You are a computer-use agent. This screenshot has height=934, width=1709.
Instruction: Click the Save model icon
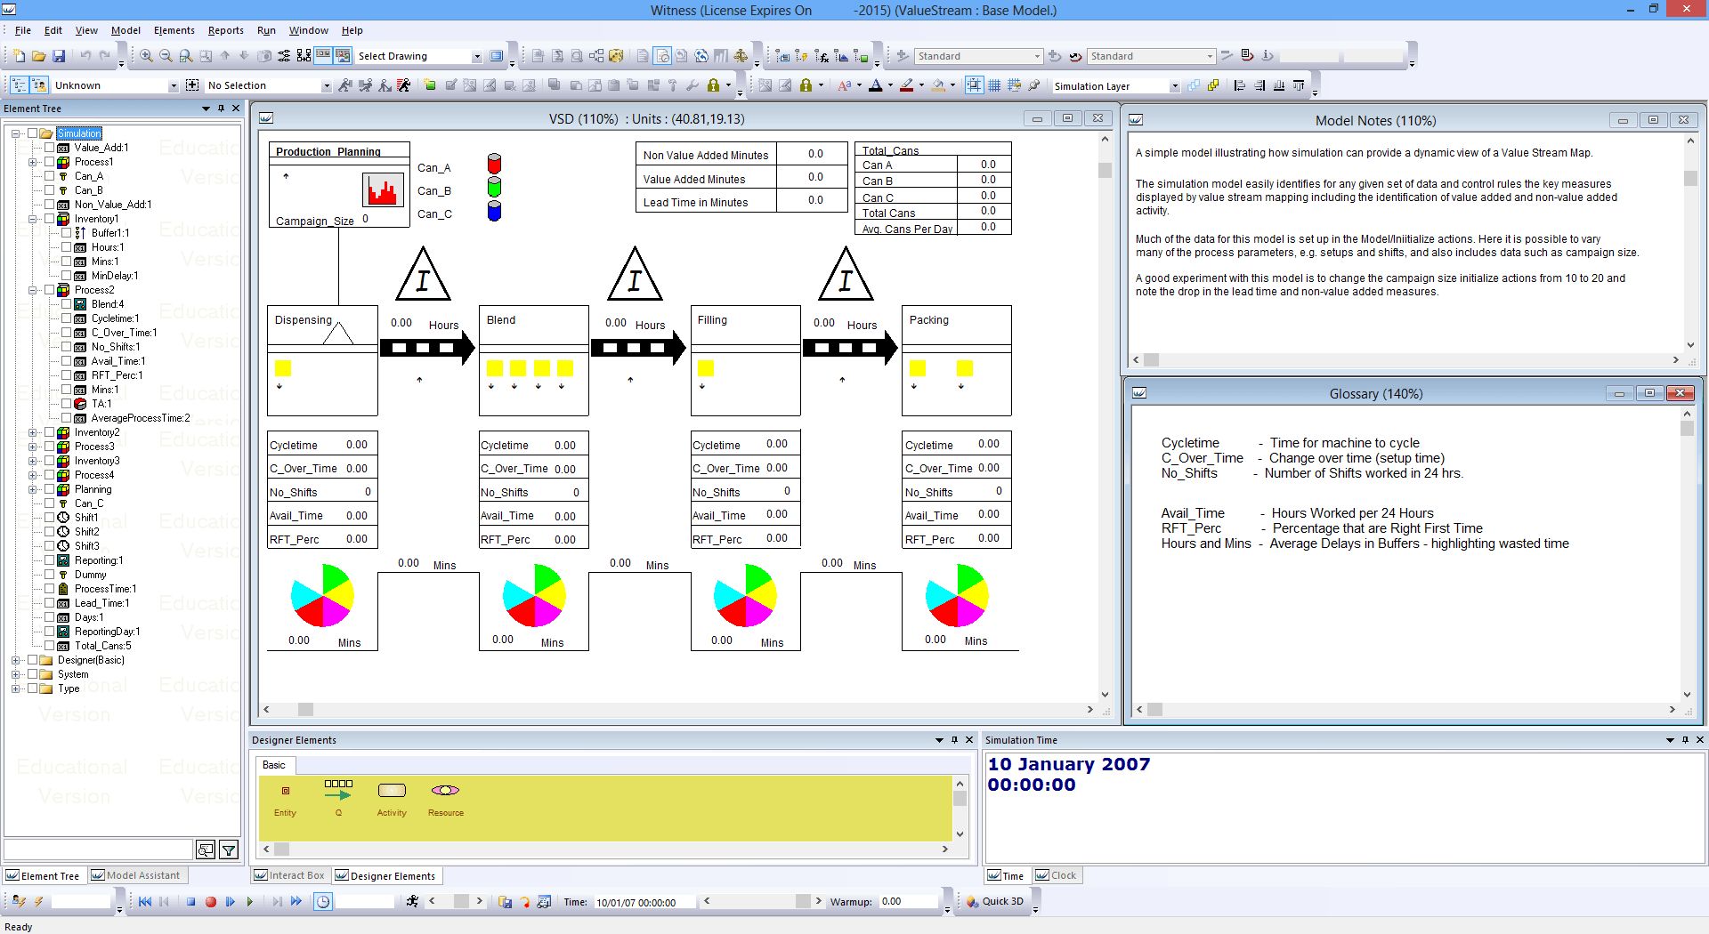click(x=61, y=55)
